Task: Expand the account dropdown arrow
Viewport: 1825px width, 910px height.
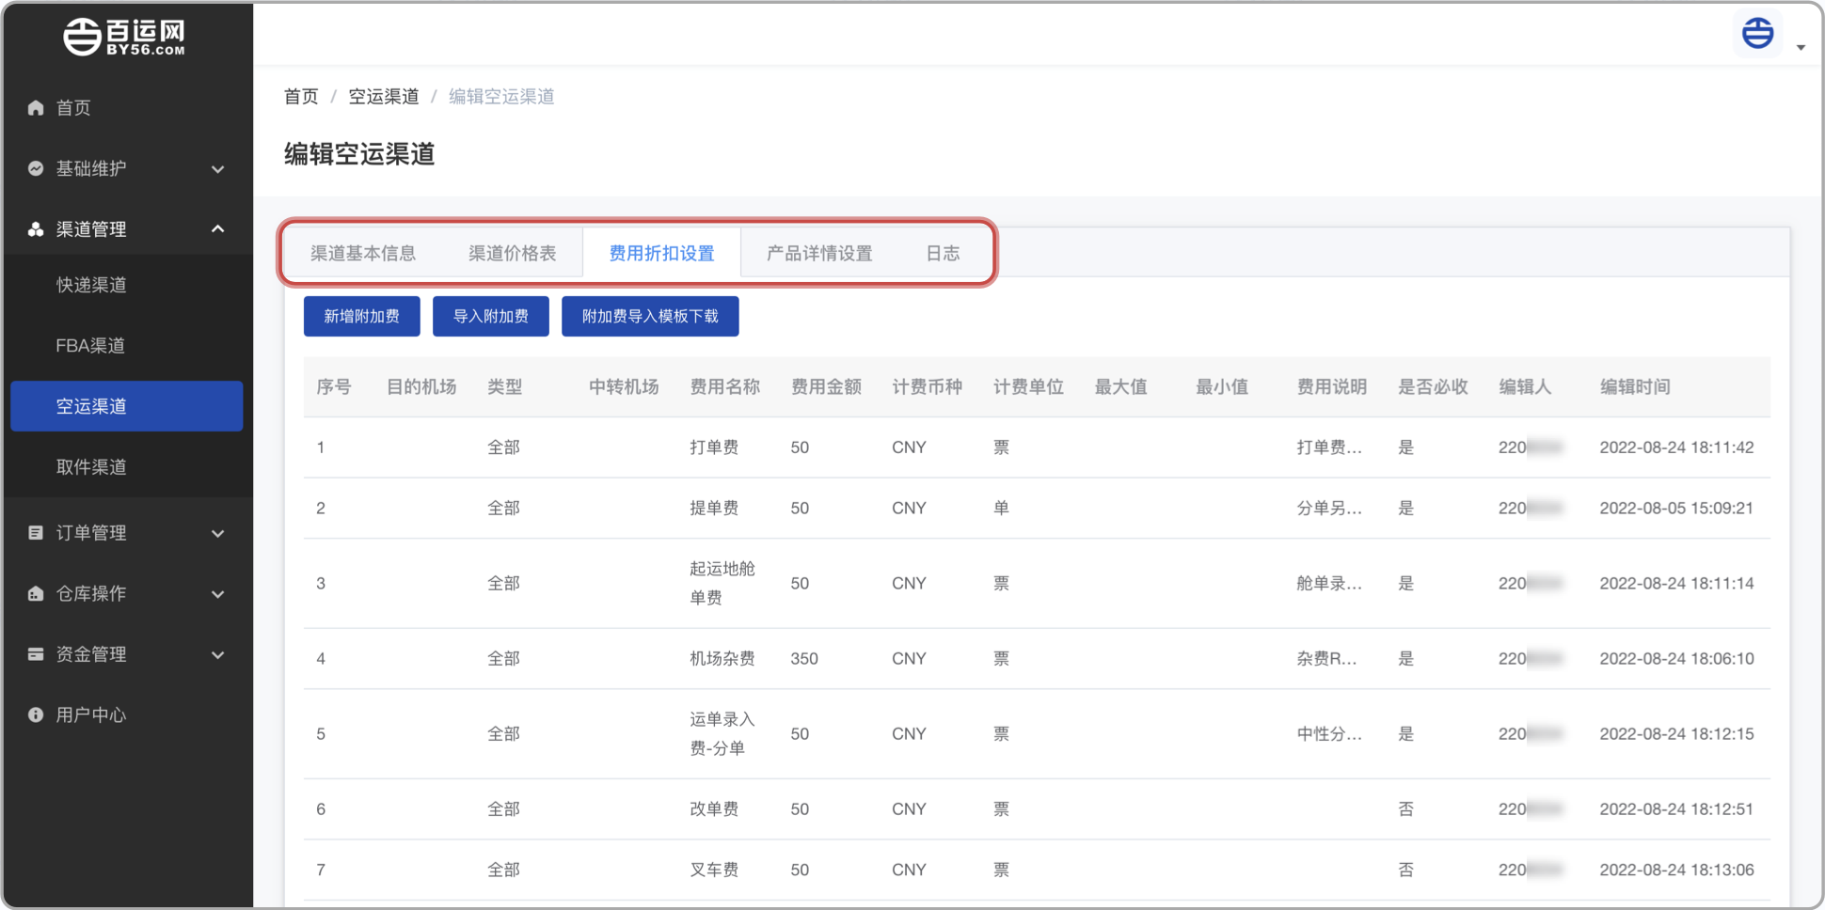Action: [1801, 47]
